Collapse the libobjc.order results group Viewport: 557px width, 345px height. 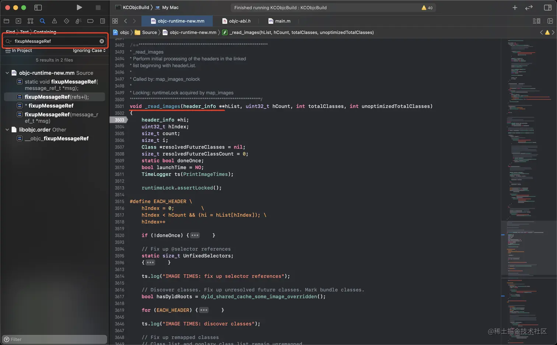point(7,129)
